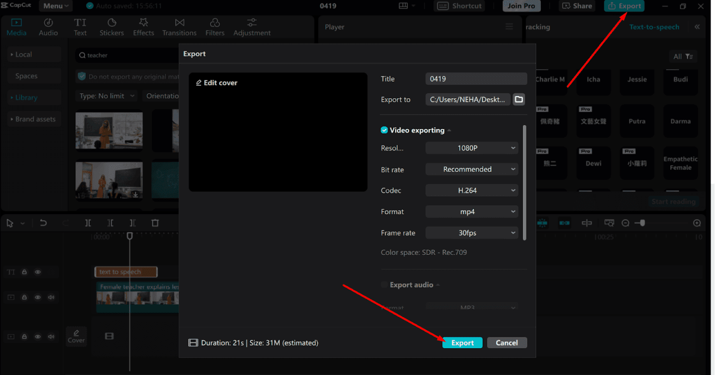The width and height of the screenshot is (715, 375).
Task: Toggle the Do not export original material checkbox
Action: tap(82, 76)
